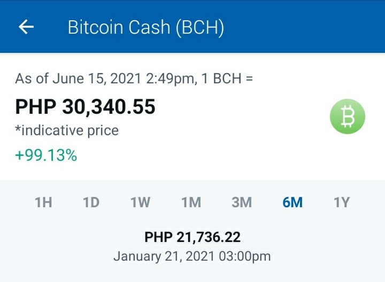The height and width of the screenshot is (282, 385).
Task: Choose the 1W time range
Action: click(141, 202)
